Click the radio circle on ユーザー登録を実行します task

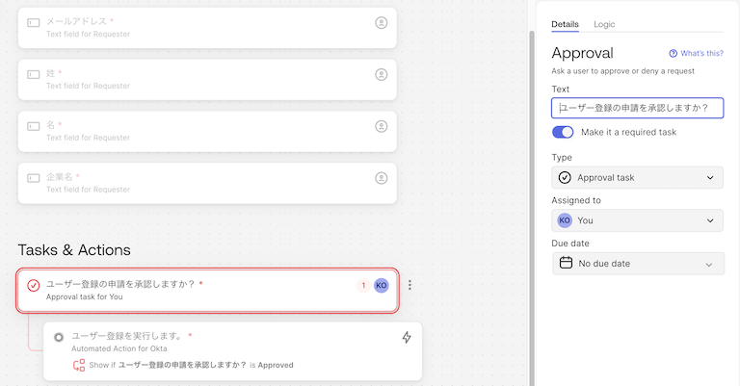pos(59,337)
